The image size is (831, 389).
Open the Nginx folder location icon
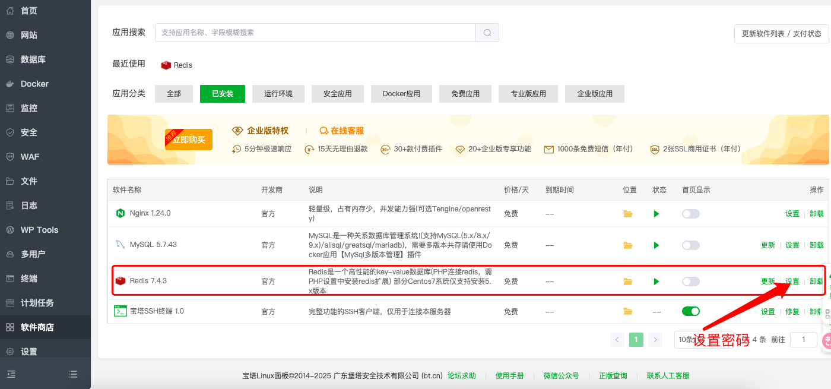(x=627, y=214)
